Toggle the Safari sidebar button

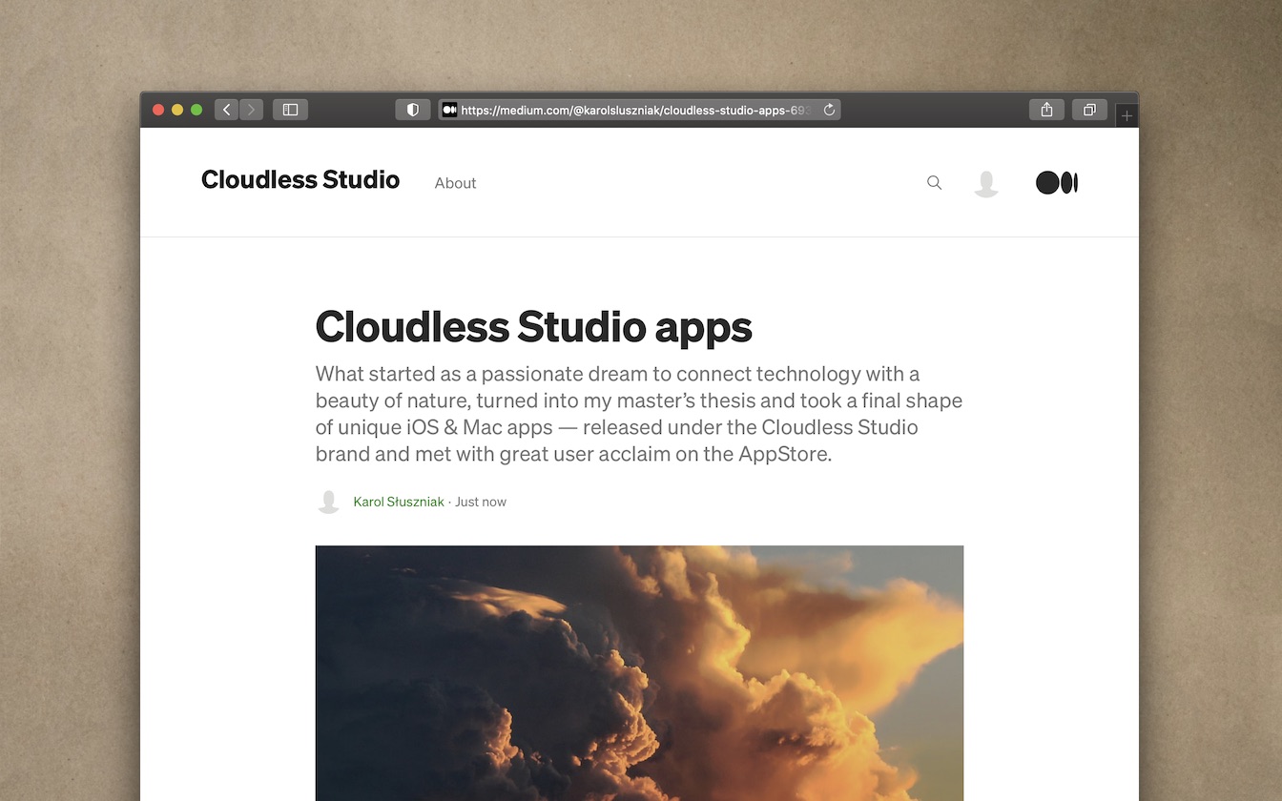coord(290,110)
